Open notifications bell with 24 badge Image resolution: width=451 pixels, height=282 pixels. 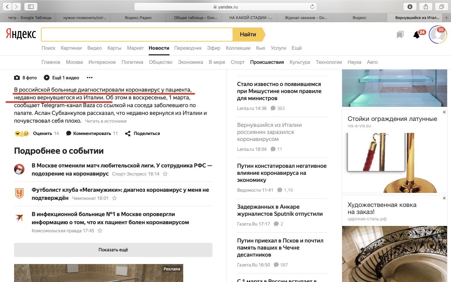pyautogui.click(x=417, y=35)
